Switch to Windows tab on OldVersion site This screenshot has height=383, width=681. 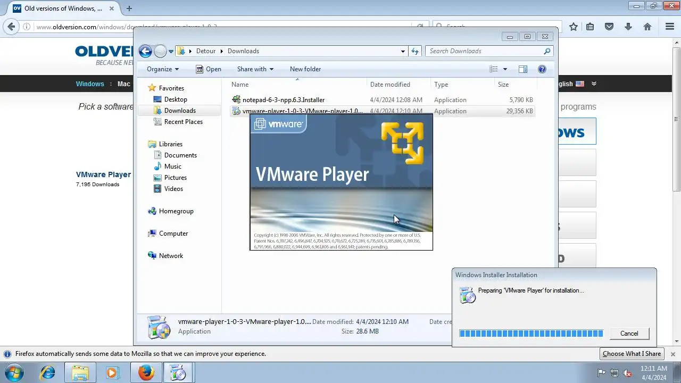[x=90, y=84]
